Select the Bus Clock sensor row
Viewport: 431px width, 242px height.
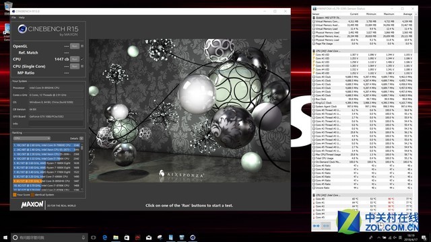tap(362, 99)
